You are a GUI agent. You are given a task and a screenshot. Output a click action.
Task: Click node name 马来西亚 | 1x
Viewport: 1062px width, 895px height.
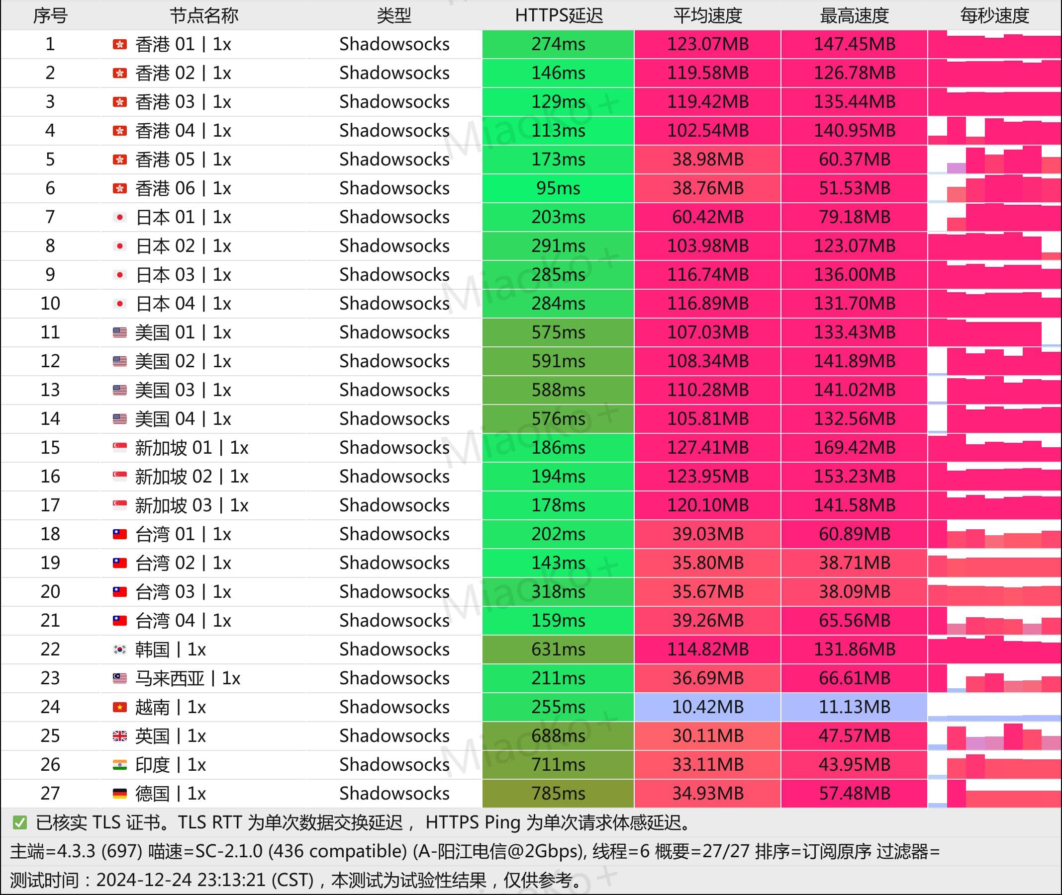[188, 678]
